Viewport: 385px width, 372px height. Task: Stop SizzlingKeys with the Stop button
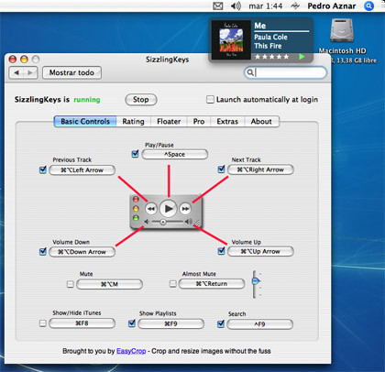[141, 100]
